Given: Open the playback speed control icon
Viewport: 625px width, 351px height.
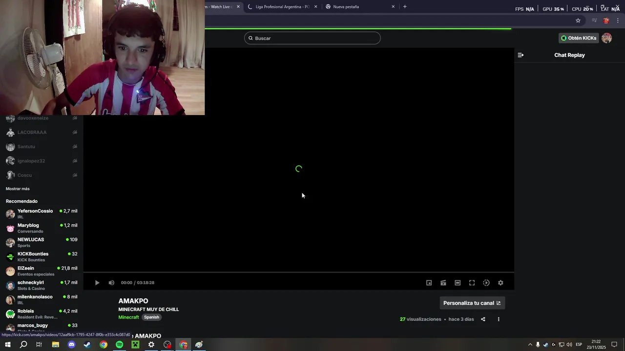Looking at the screenshot, I should (x=486, y=283).
